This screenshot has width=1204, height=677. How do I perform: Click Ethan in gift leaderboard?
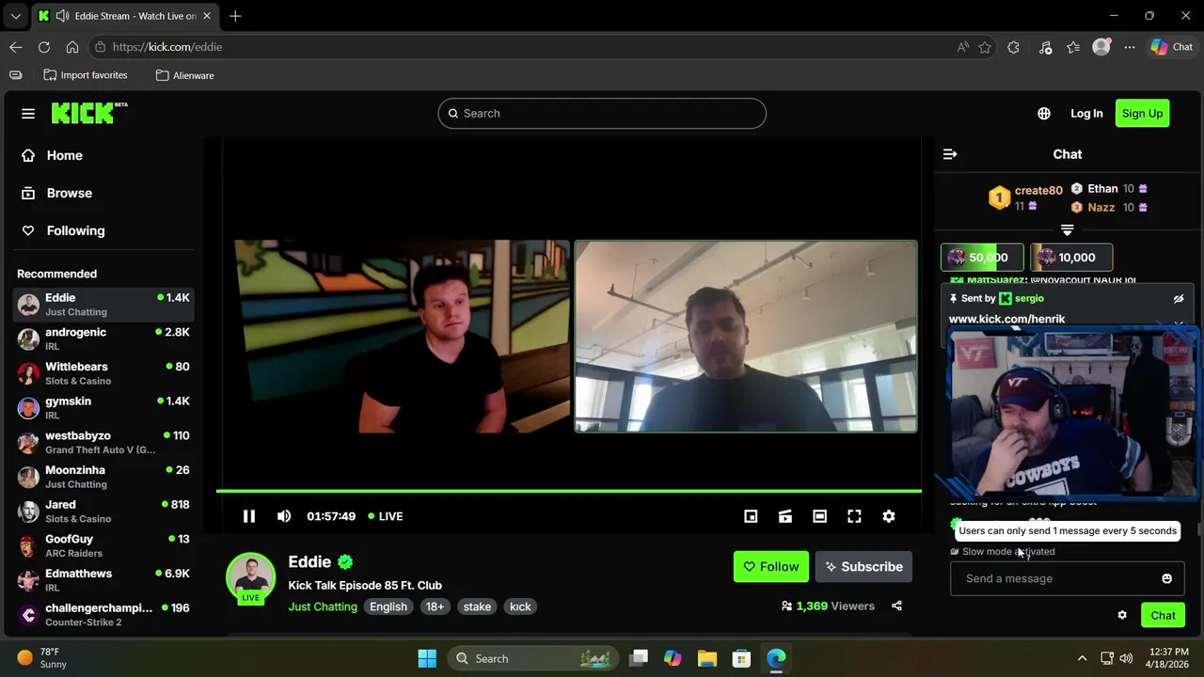point(1102,188)
